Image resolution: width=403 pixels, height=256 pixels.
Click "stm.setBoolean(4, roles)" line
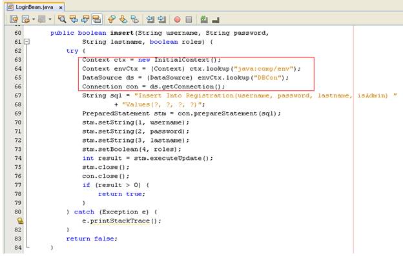[132, 150]
